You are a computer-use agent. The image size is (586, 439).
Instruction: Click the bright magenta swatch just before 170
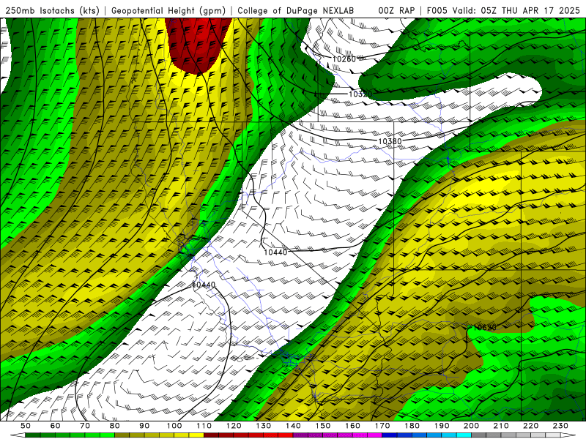click(374, 435)
